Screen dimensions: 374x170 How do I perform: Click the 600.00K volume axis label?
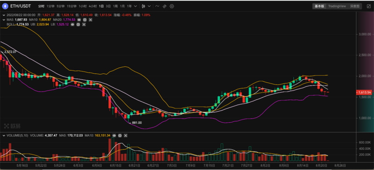click(x=365, y=142)
